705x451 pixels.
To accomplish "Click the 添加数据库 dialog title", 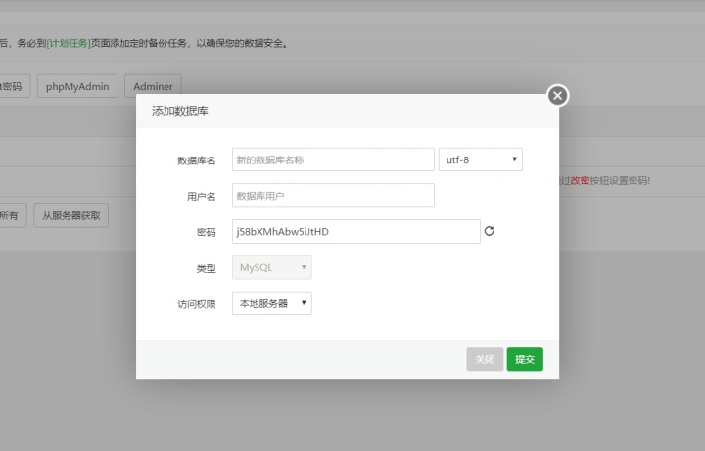I will [180, 111].
